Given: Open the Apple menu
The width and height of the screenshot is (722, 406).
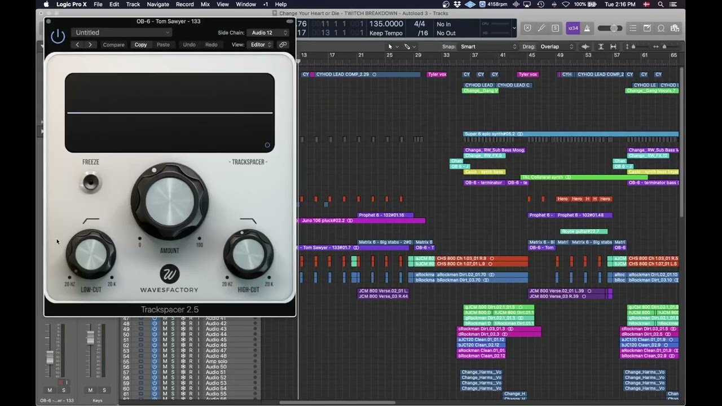Looking at the screenshot, I should point(47,4).
